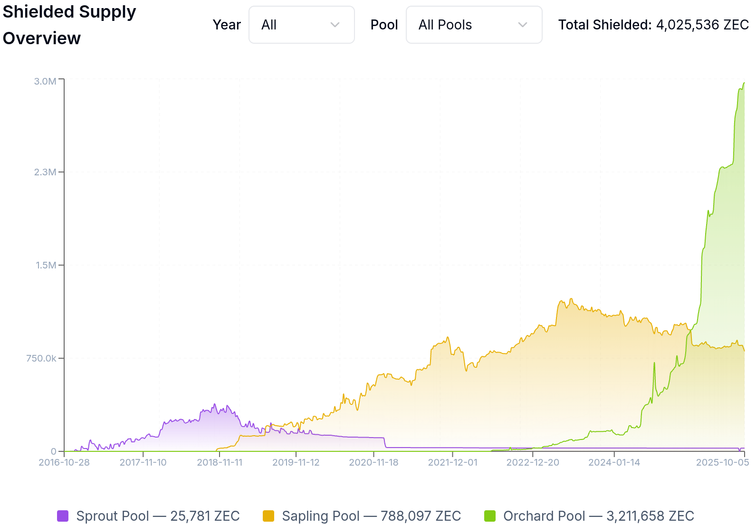Click the 2024-01-14 x-axis date label
This screenshot has width=756, height=525.
click(x=614, y=463)
